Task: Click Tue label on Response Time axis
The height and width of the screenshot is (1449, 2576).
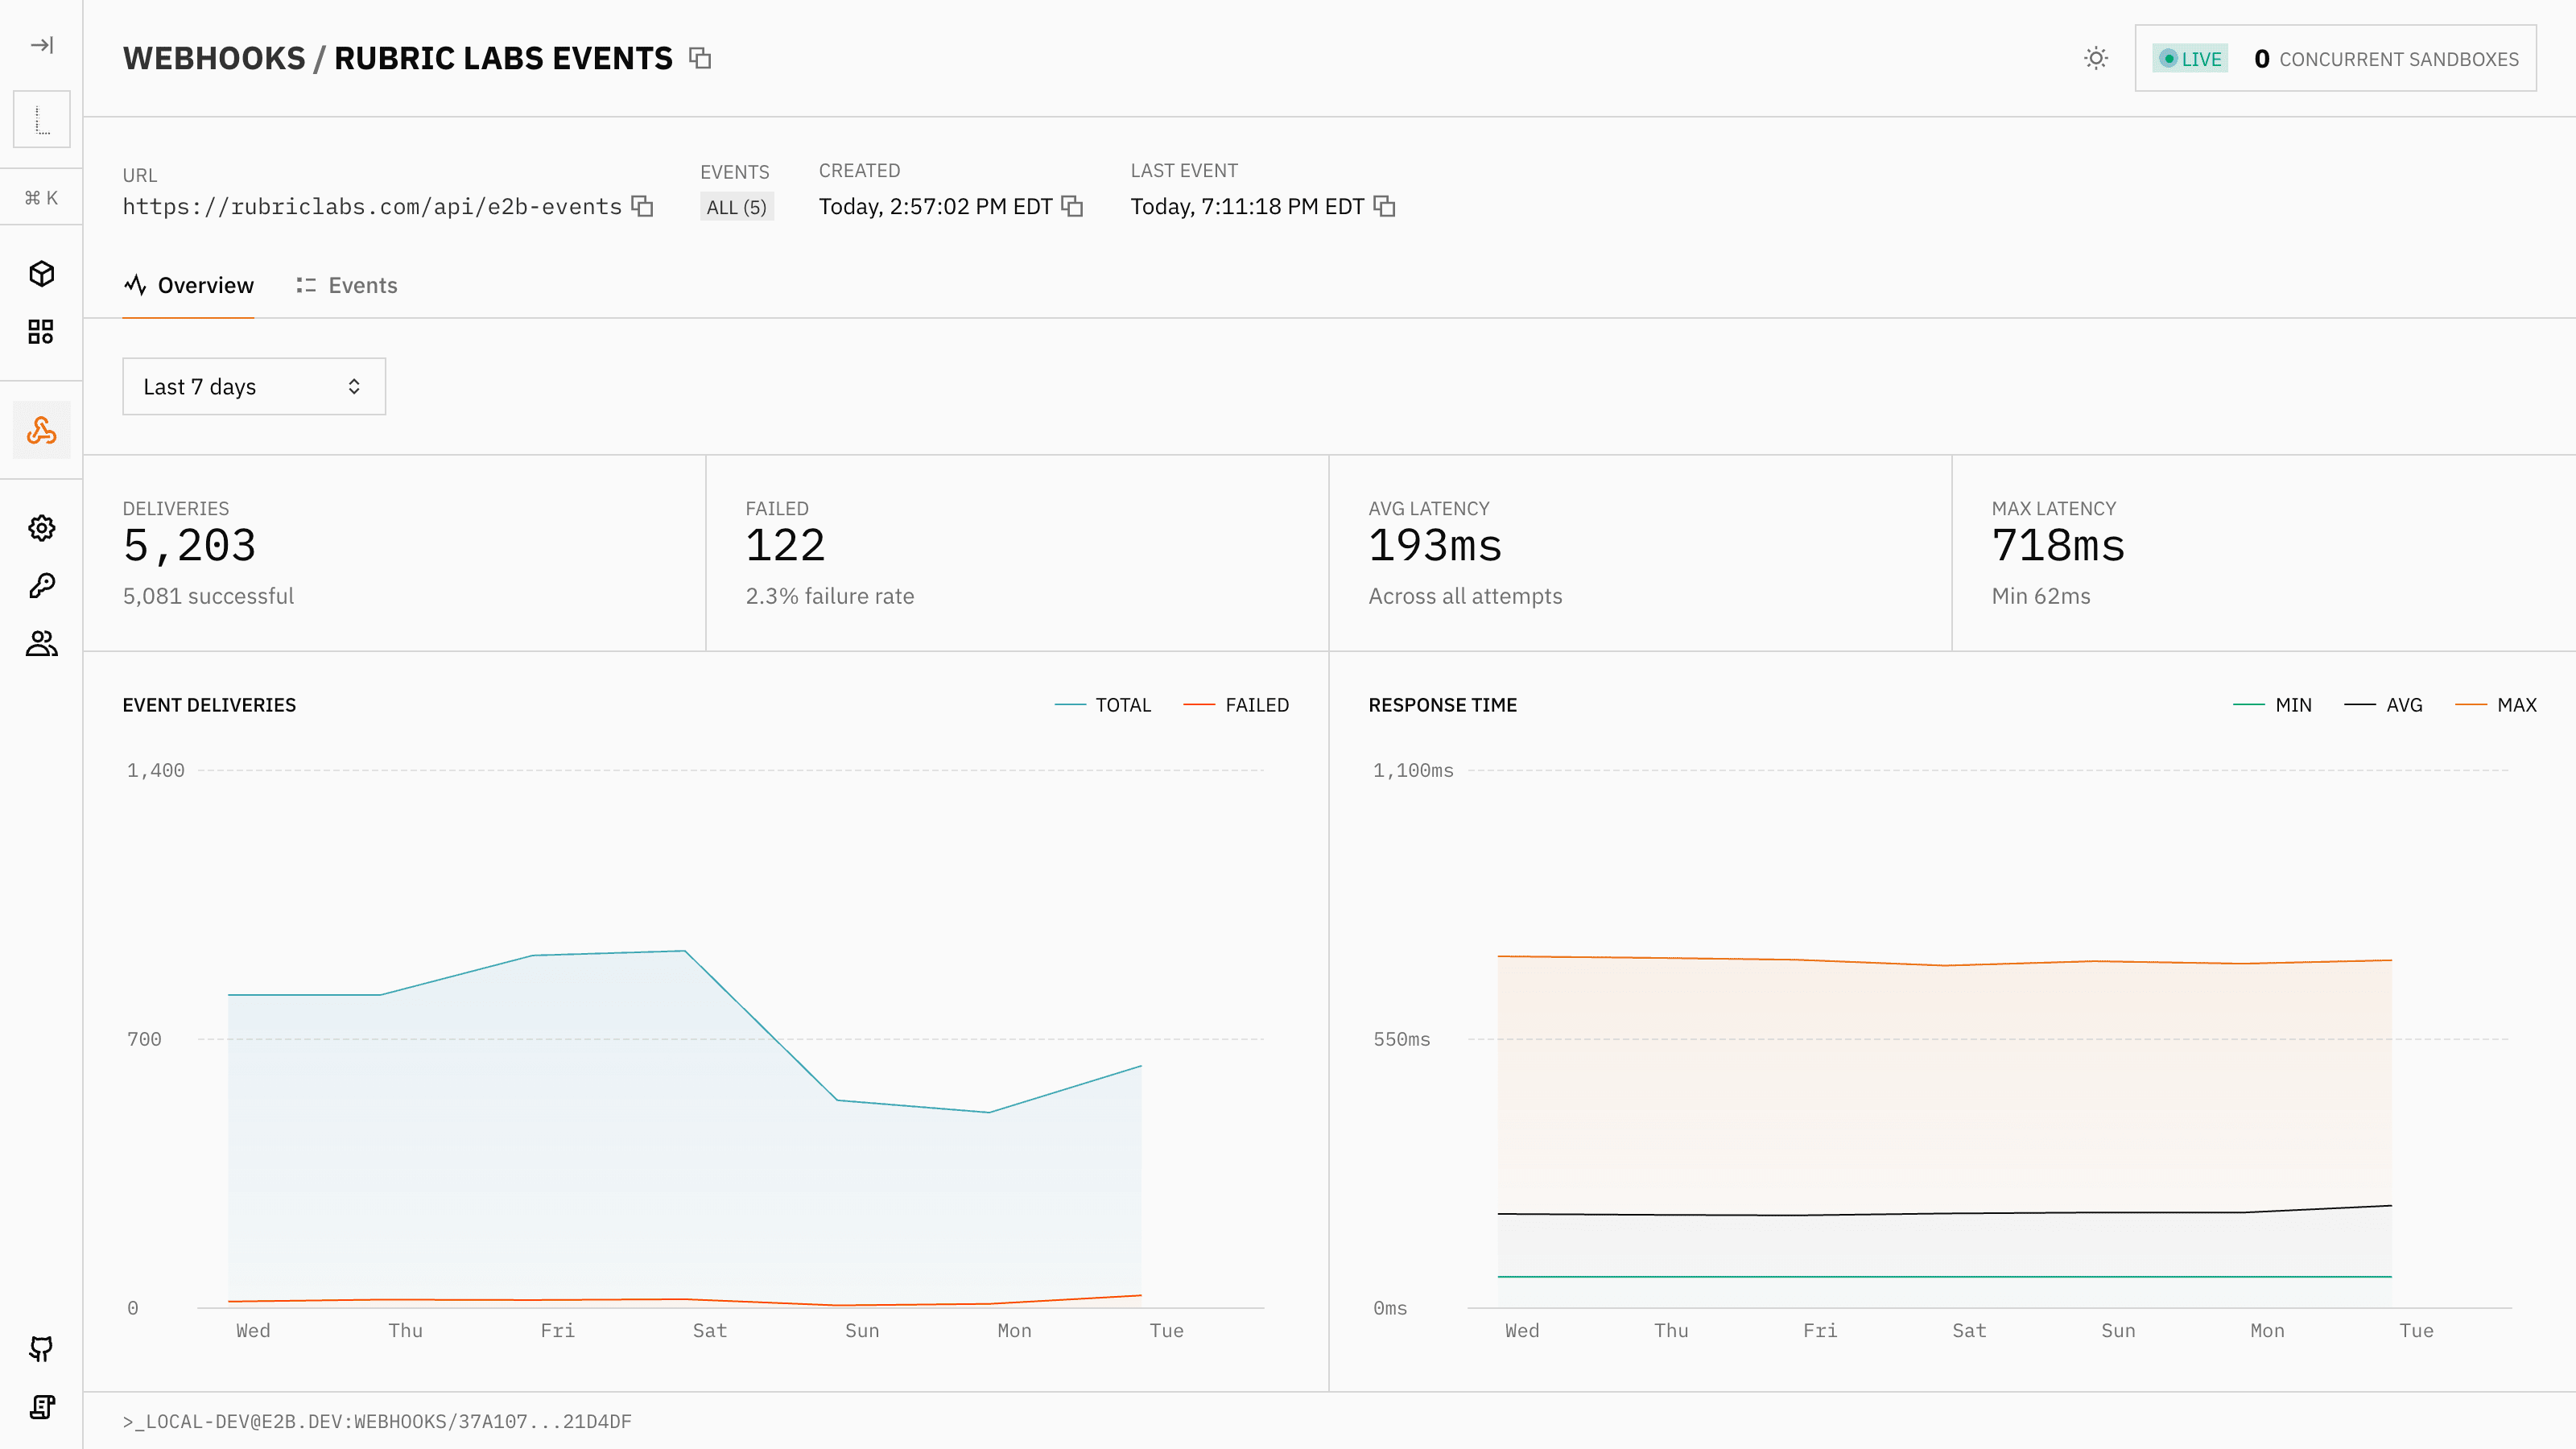Action: (2416, 1330)
